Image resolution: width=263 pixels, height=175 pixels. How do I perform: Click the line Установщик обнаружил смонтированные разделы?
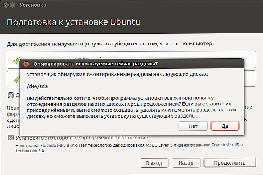(117, 74)
